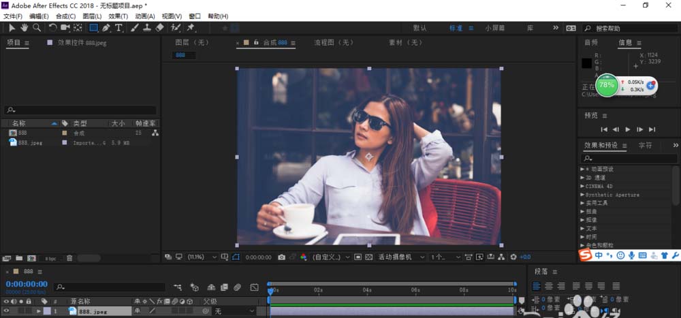Select the Unified Camera tool

[65, 28]
